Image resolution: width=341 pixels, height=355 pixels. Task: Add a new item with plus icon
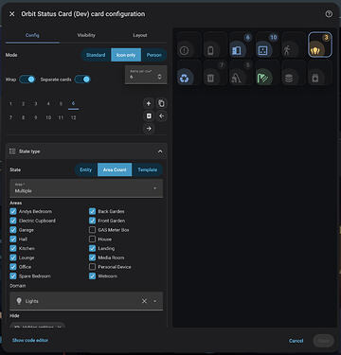point(149,103)
